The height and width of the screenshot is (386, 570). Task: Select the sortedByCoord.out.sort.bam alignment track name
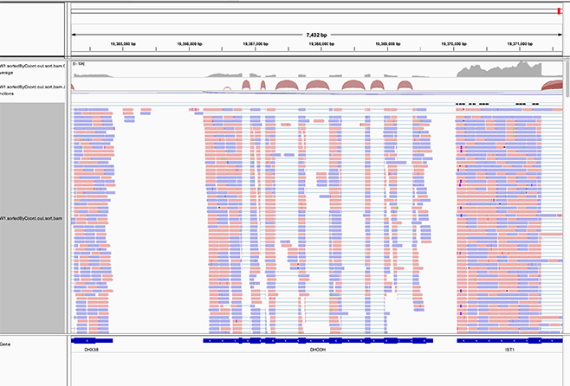click(x=33, y=220)
